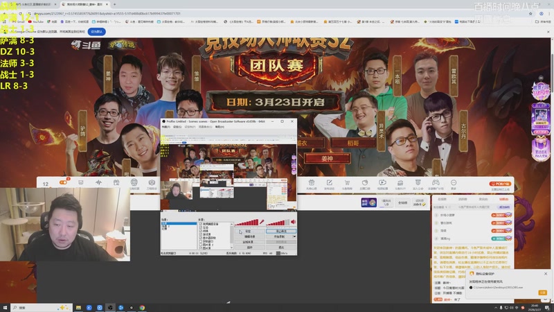The height and width of the screenshot is (312, 554).
Task: Click the blue set-as-default browser button
Action: point(96,31)
